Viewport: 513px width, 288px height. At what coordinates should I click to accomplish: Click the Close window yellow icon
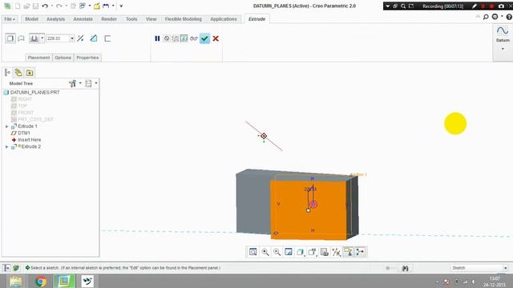(x=97, y=6)
